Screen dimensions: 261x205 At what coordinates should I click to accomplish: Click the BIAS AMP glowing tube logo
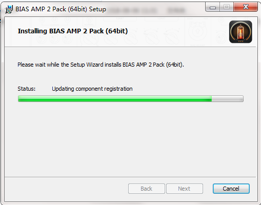[x=240, y=32]
